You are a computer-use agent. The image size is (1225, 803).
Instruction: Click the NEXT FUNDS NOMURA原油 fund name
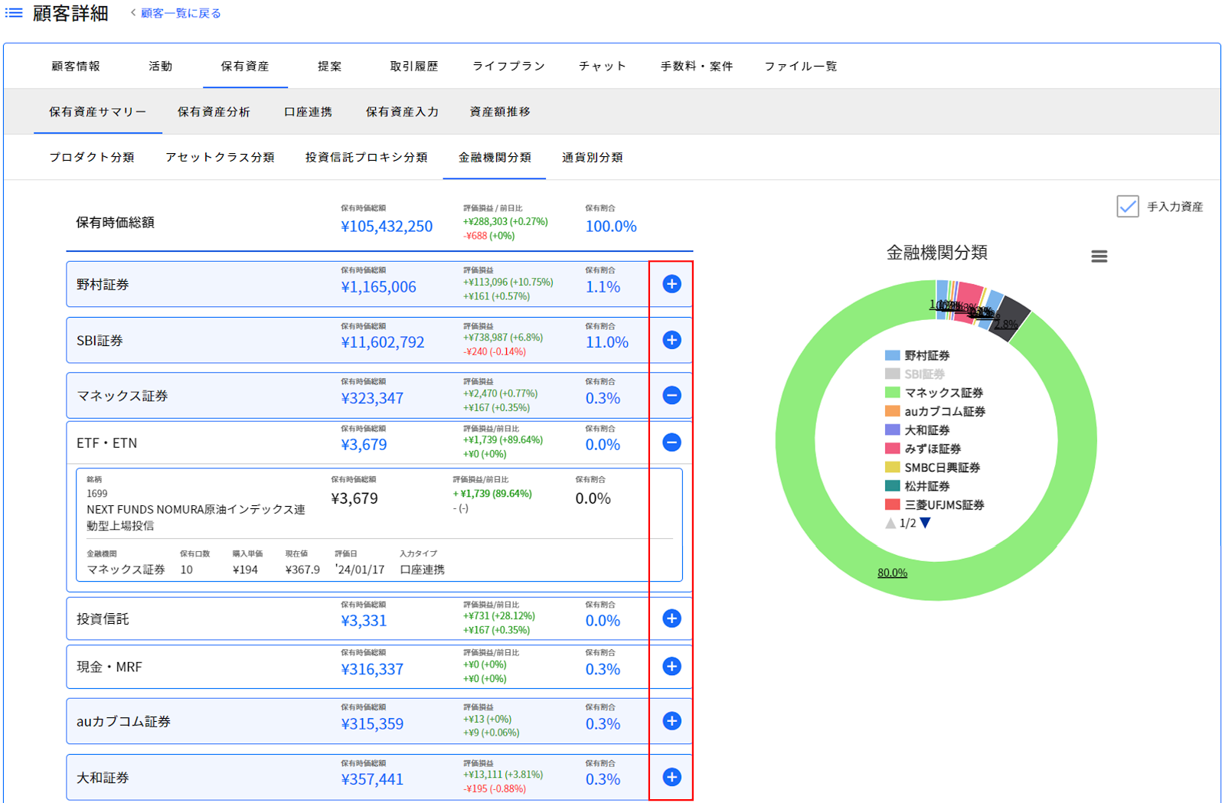click(196, 517)
